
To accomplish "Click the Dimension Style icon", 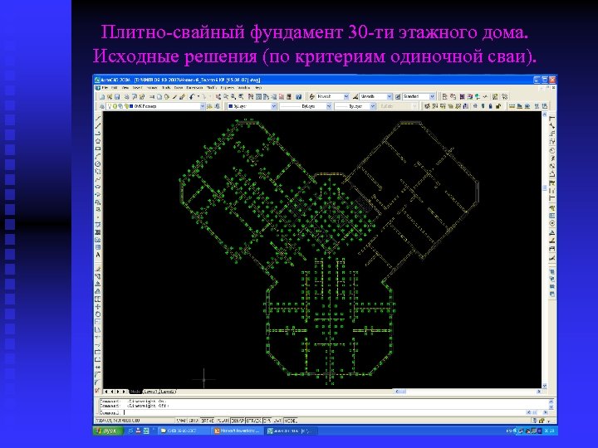I will pyautogui.click(x=355, y=96).
